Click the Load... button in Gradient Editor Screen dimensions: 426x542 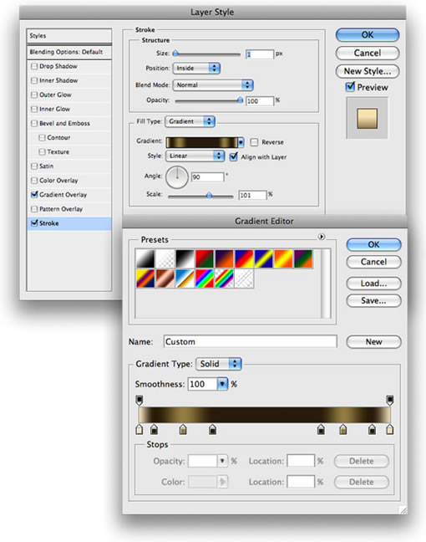[x=373, y=284]
